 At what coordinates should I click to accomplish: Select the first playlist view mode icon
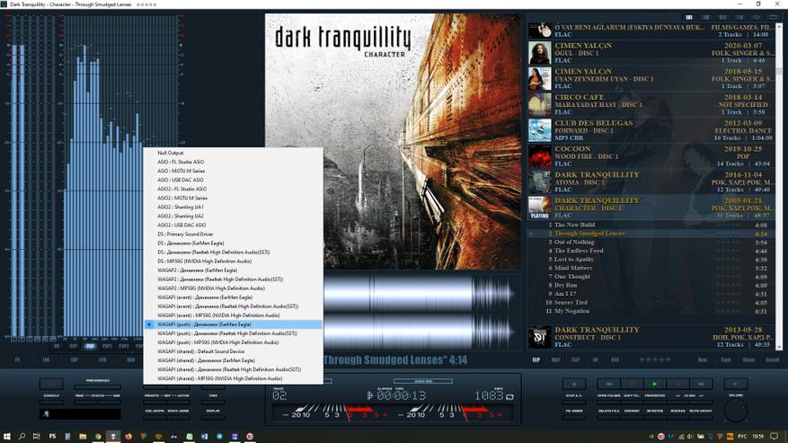(689, 17)
